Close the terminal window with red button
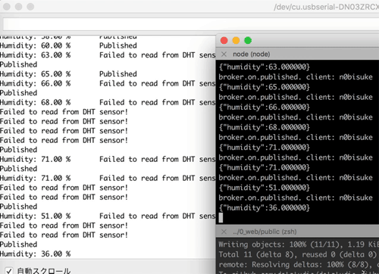This screenshot has height=274, width=379. click(x=224, y=40)
